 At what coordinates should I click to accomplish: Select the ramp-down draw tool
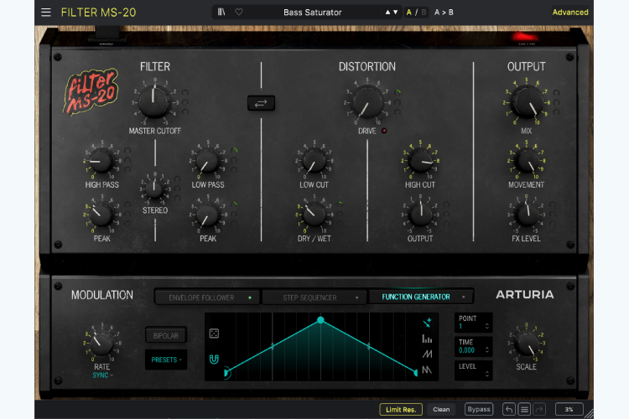427,370
